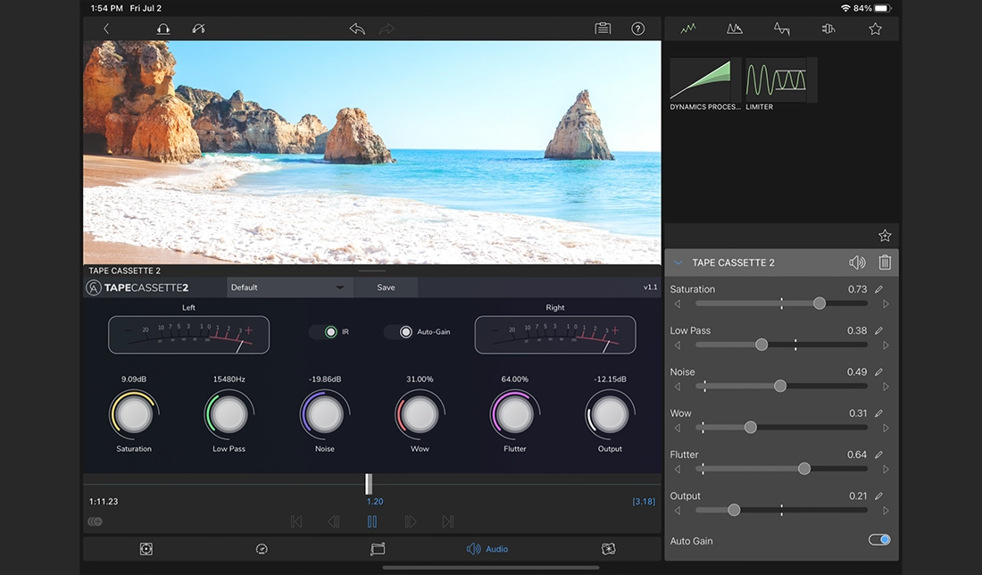Collapse the Tape Cassette 2 panel chevron
This screenshot has width=982, height=575.
pos(678,262)
